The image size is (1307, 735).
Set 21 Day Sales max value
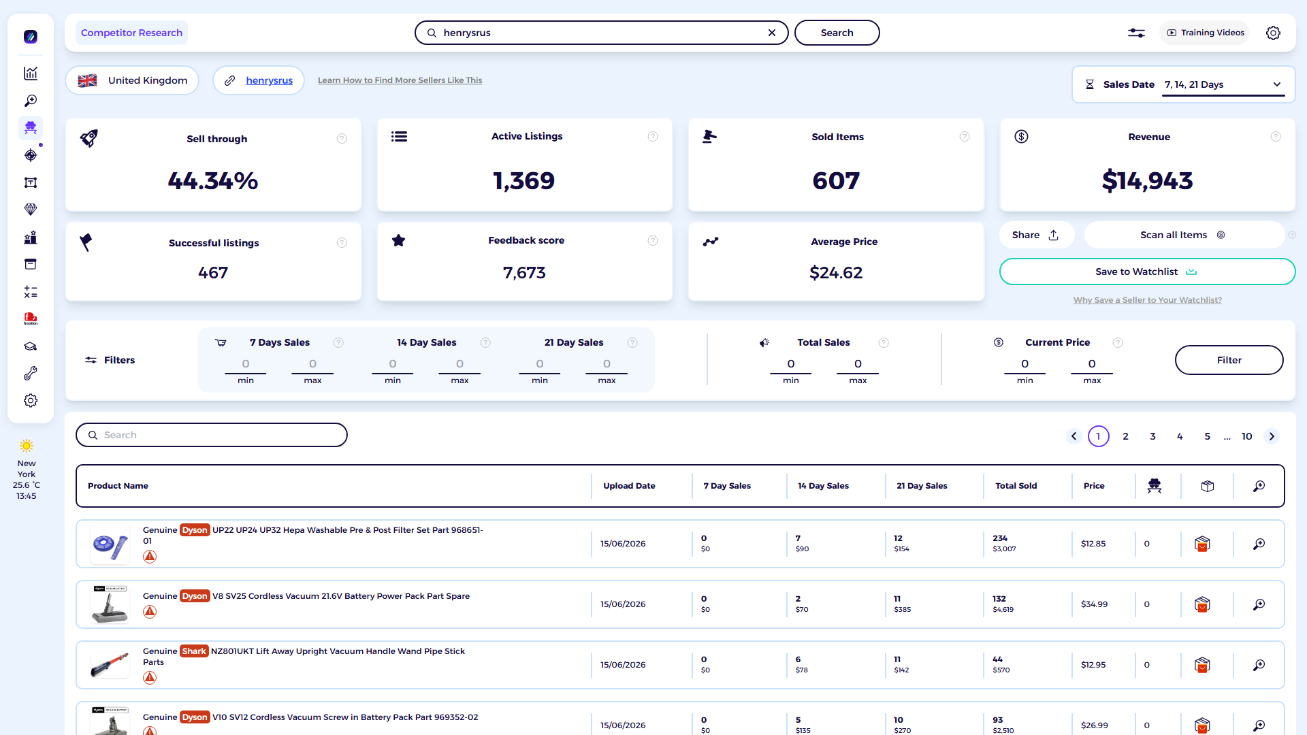[607, 364]
